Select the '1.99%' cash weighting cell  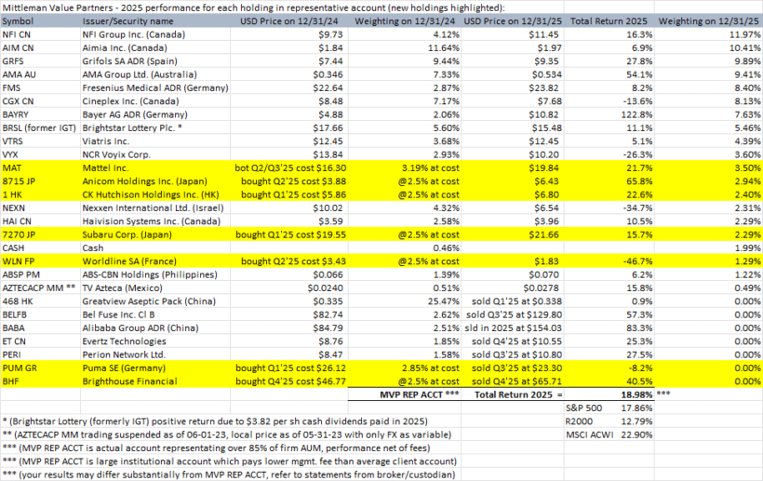[708, 248]
